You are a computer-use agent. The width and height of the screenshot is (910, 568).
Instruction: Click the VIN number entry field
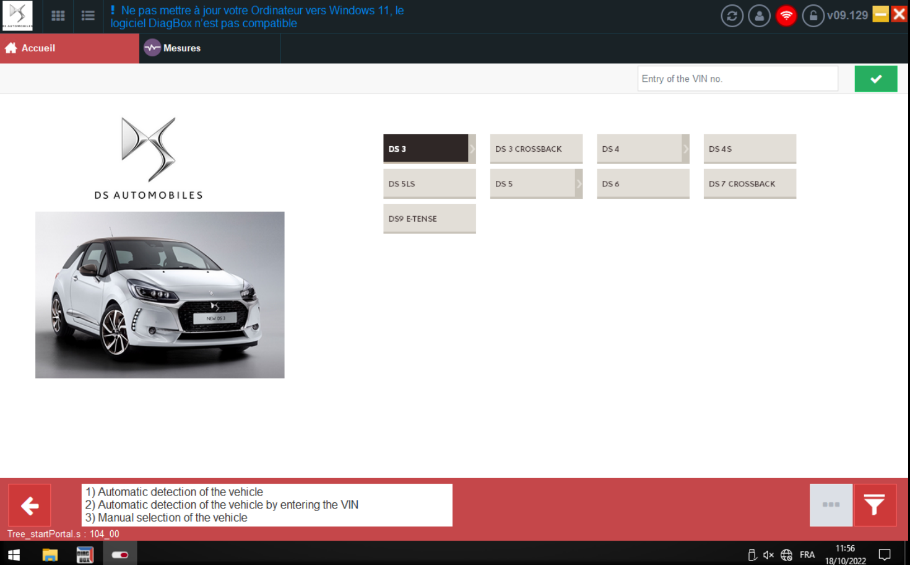737,79
